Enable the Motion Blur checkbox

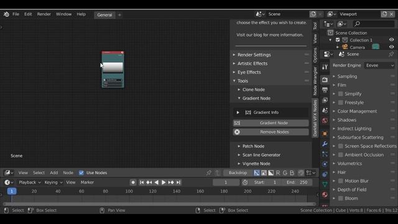click(x=341, y=181)
